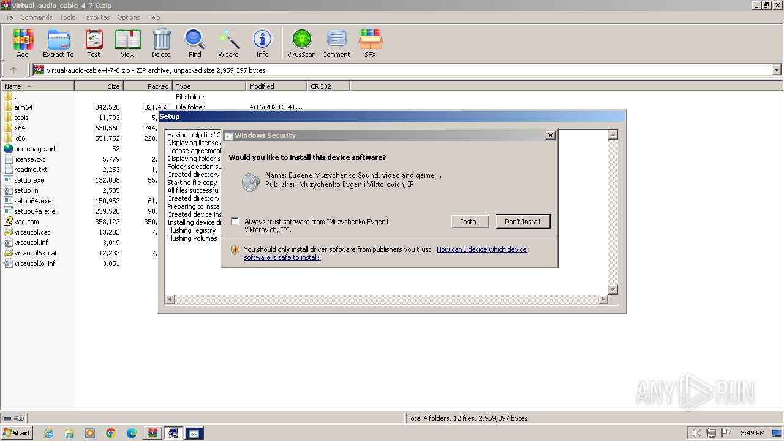Screen dimensions: 784x441
Task: Click the Setup log scroll left arrow
Action: click(170, 299)
